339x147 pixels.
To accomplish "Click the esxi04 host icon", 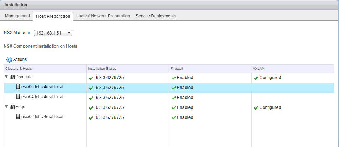I will 18,96.
